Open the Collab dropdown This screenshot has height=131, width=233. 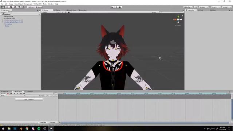click(188, 7)
